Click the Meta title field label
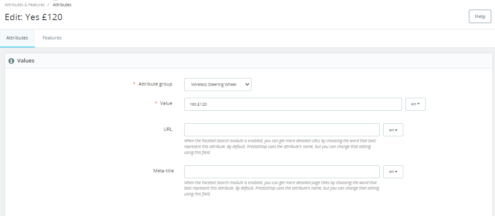 pos(163,171)
